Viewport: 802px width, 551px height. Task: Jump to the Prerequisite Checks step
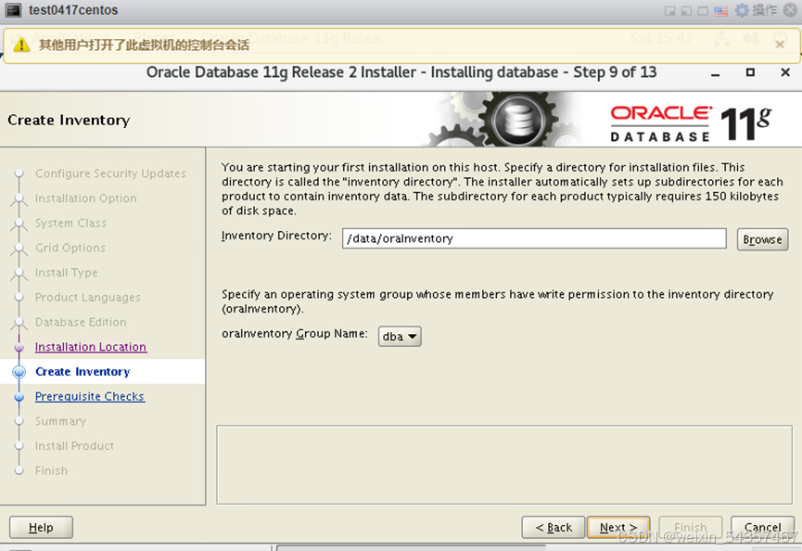[89, 396]
